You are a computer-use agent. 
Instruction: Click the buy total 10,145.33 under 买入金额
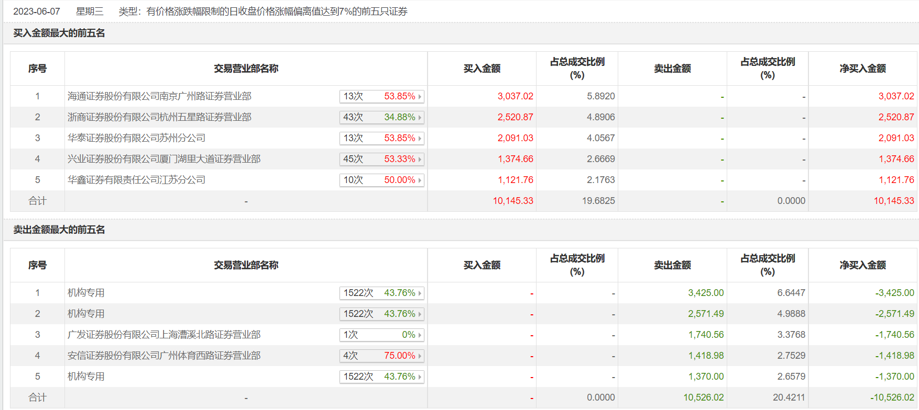pyautogui.click(x=513, y=201)
